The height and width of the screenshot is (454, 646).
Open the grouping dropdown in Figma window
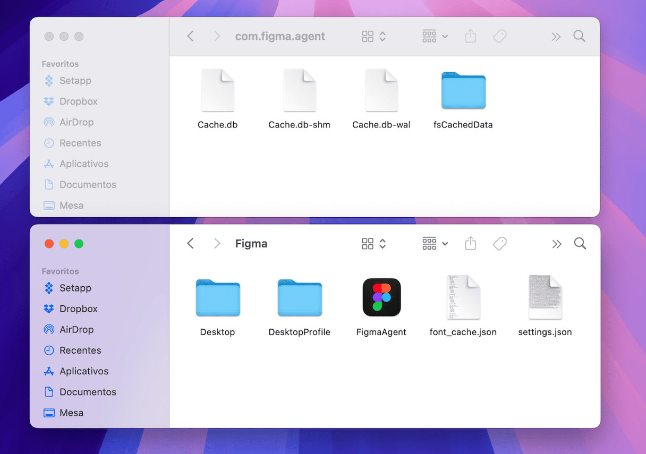click(435, 244)
